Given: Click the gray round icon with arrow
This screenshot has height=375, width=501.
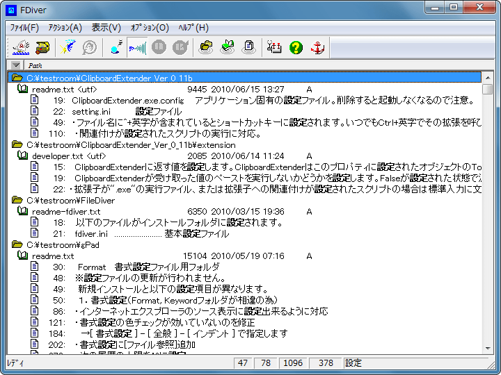Looking at the screenshot, I should (180, 47).
